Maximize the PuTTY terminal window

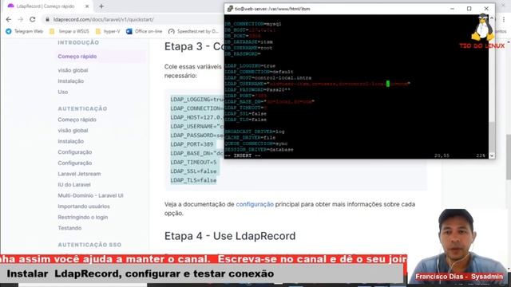(469, 9)
